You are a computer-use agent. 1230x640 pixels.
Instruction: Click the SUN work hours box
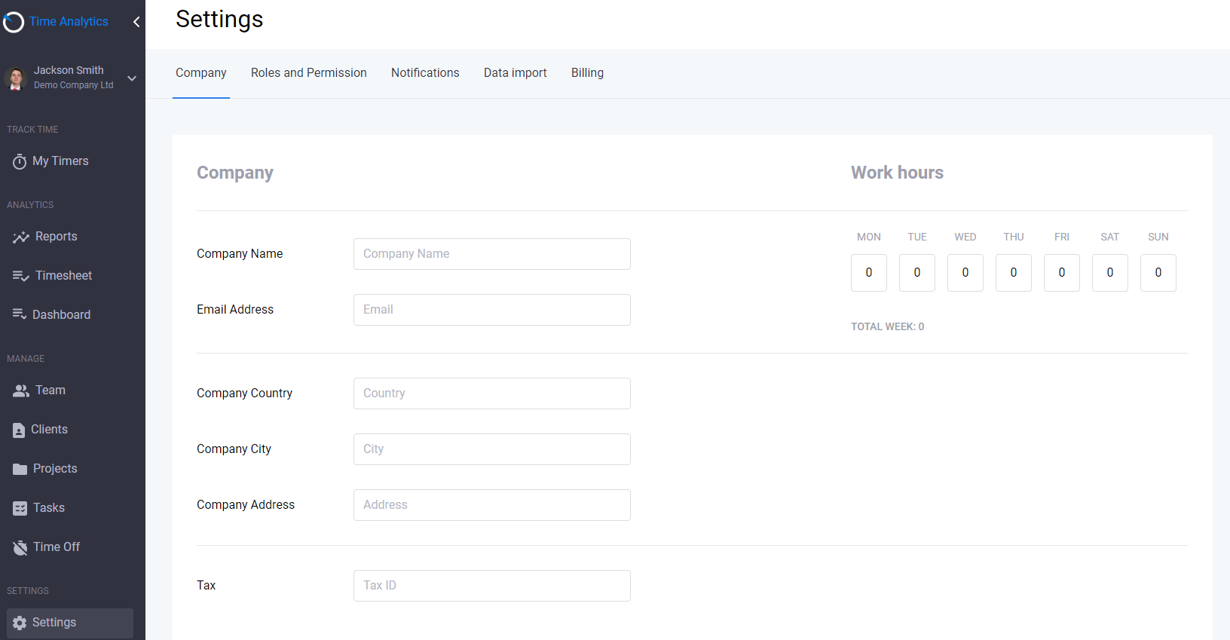click(x=1158, y=273)
